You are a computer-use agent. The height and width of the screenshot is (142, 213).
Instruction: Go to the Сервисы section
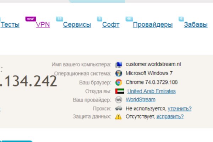(x=77, y=24)
